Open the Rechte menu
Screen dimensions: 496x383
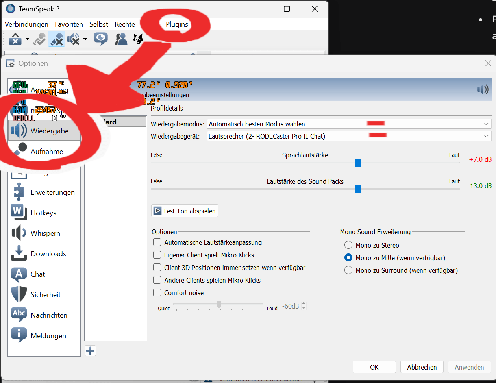click(x=125, y=24)
